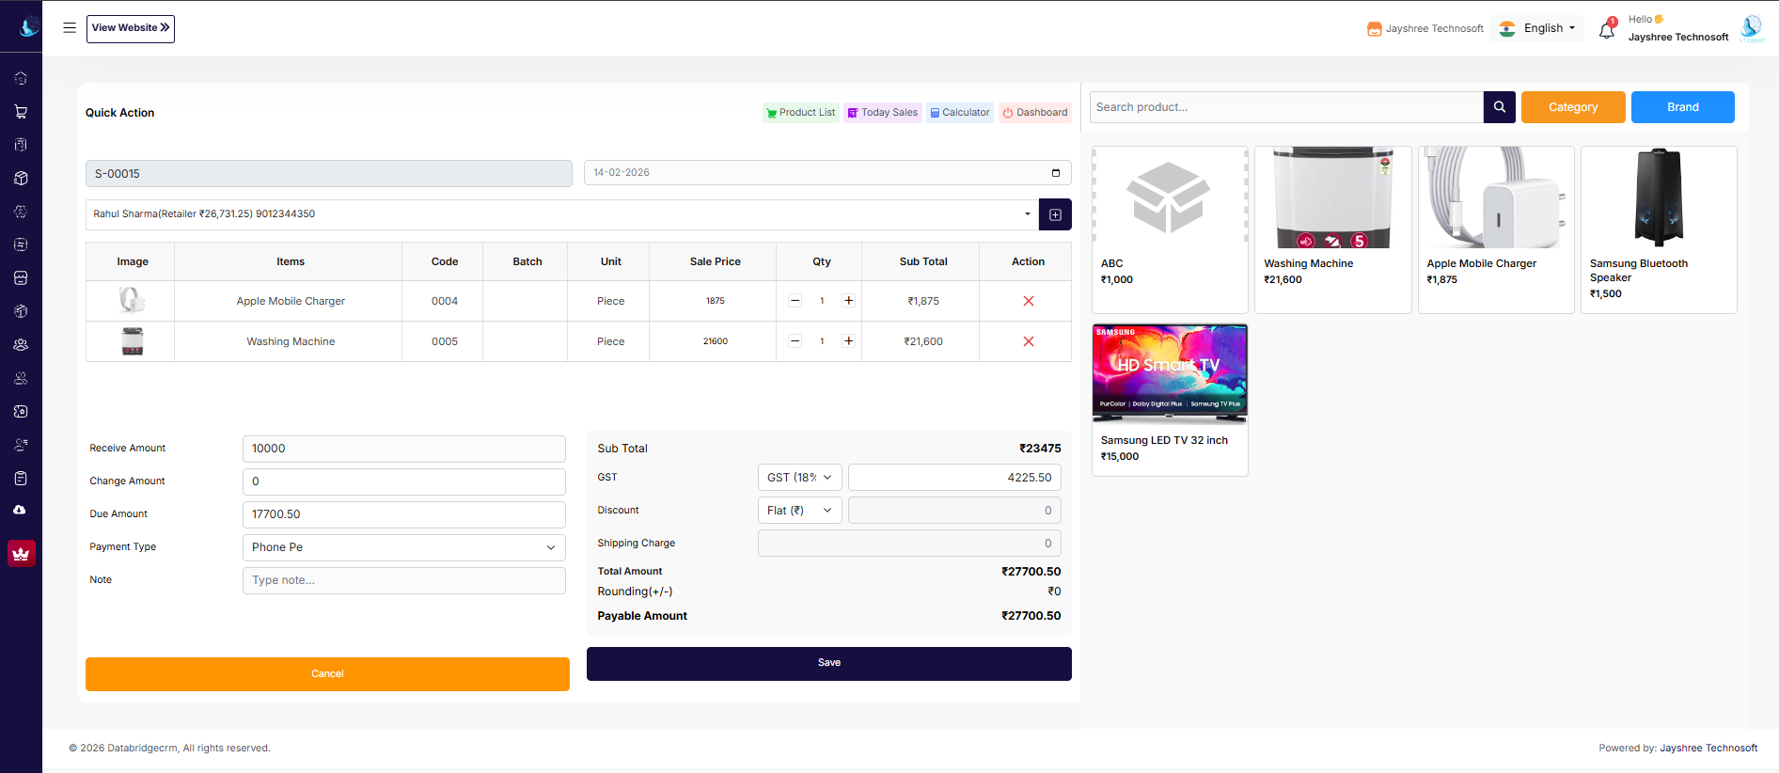
Task: Toggle the hamburger menu icon
Action: [x=70, y=28]
